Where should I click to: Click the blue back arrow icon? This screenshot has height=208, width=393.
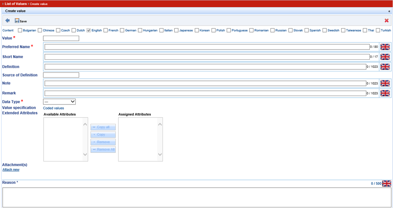click(8, 21)
